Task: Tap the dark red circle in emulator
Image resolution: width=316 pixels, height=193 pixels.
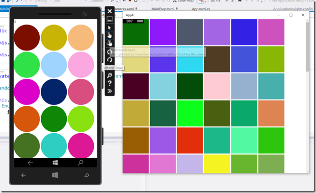Action: (x=26, y=38)
